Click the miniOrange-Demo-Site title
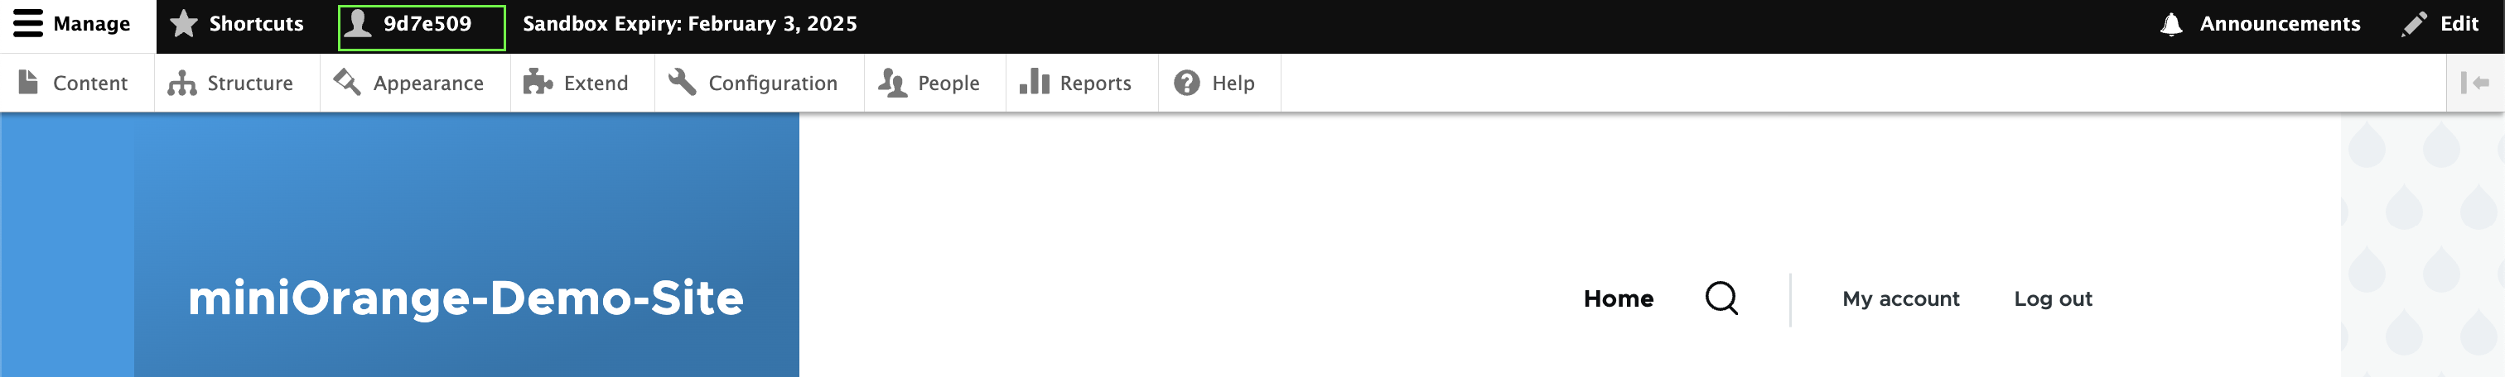 point(466,298)
